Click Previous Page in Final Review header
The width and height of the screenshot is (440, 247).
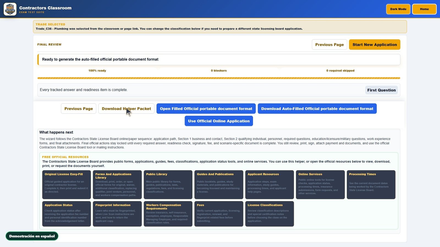(x=329, y=44)
